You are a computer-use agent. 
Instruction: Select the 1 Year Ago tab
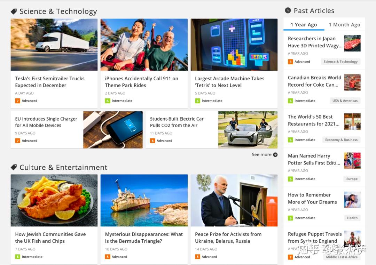[x=304, y=25]
